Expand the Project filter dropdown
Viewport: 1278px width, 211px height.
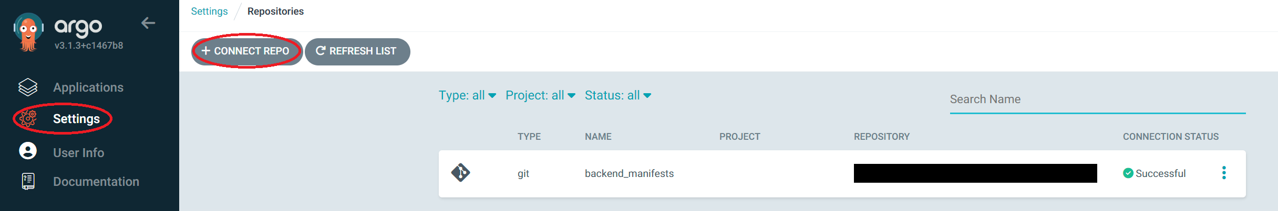click(x=540, y=95)
